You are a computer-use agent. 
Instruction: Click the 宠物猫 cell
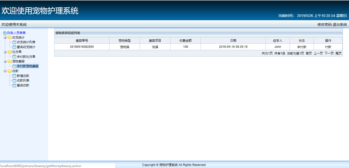point(125,47)
